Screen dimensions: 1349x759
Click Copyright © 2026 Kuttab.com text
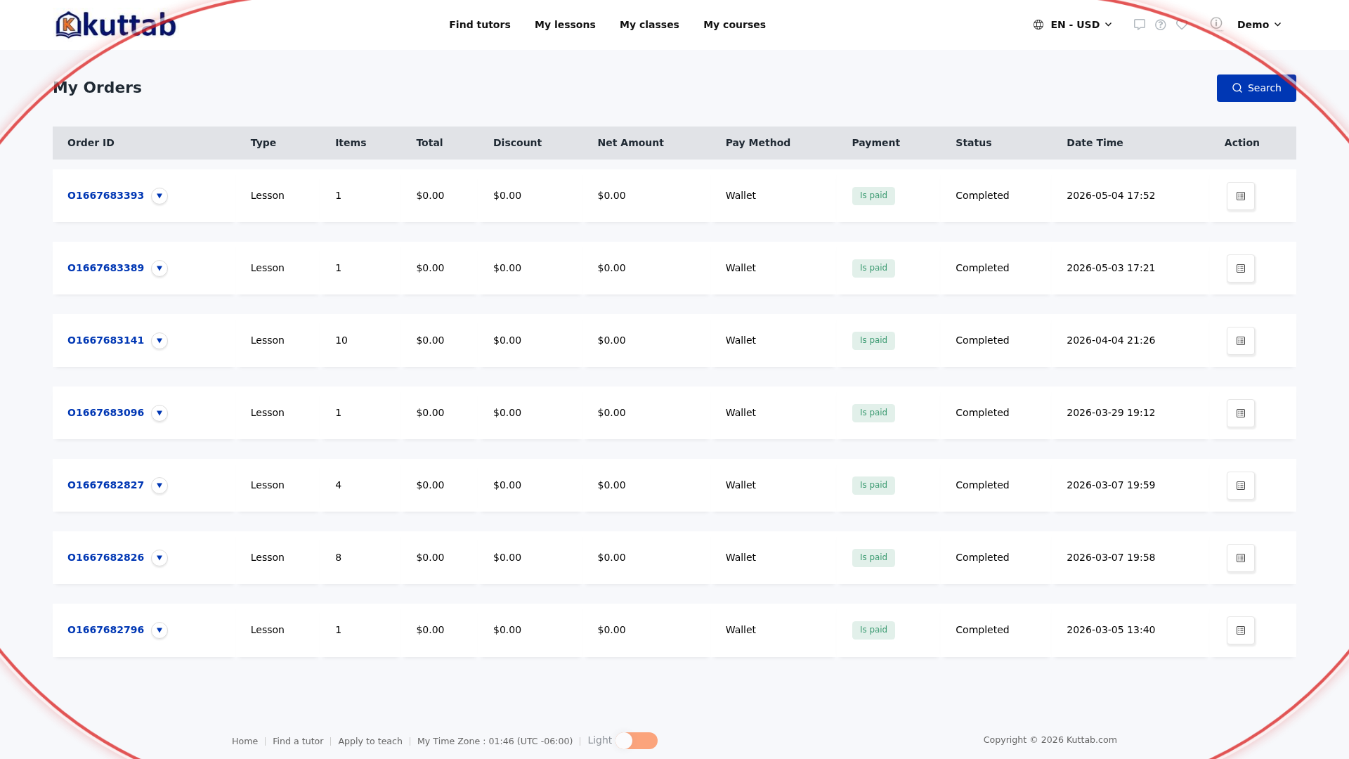pyautogui.click(x=1050, y=740)
